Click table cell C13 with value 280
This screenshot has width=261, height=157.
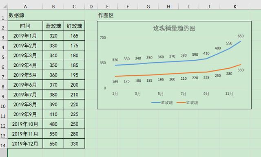point(74,133)
